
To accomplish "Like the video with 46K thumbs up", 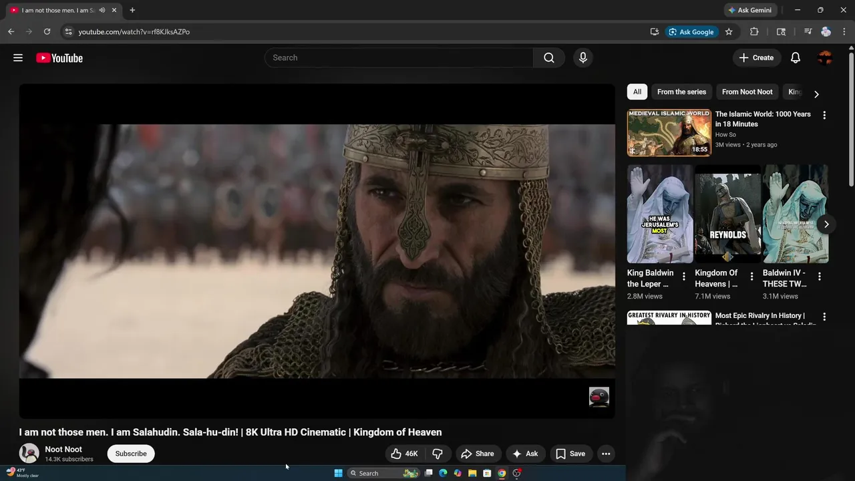I will tap(405, 454).
